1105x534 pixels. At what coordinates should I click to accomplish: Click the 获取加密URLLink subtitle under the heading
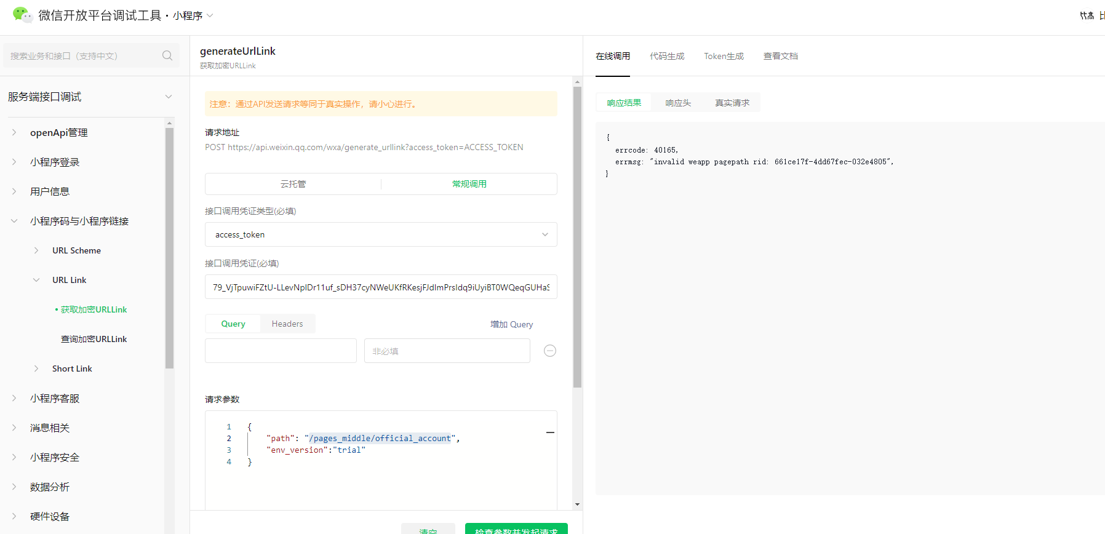228,66
